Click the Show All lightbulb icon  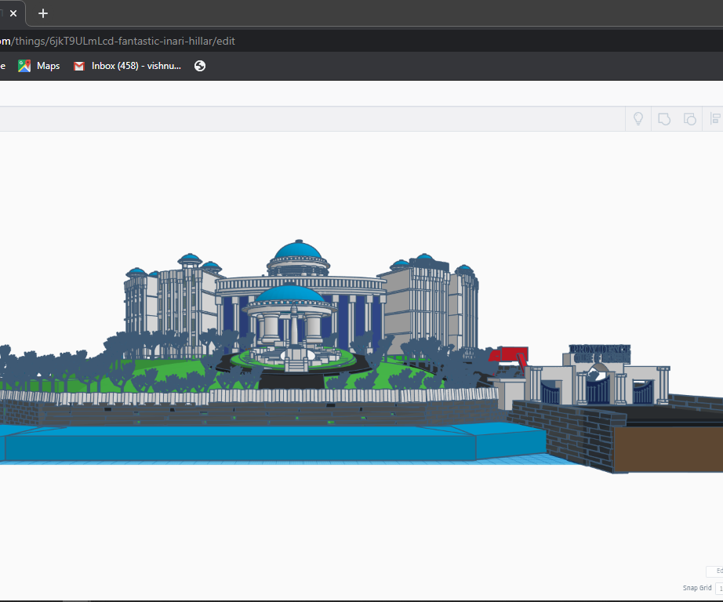point(638,119)
